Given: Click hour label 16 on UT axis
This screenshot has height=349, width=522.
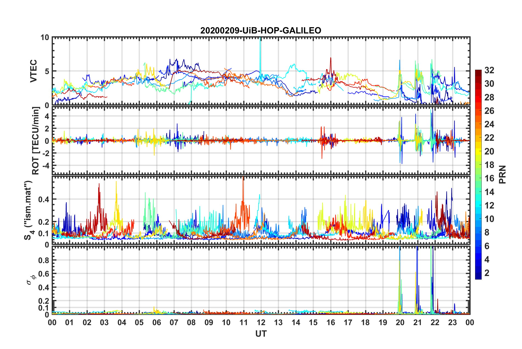Looking at the screenshot, I should click(331, 322).
